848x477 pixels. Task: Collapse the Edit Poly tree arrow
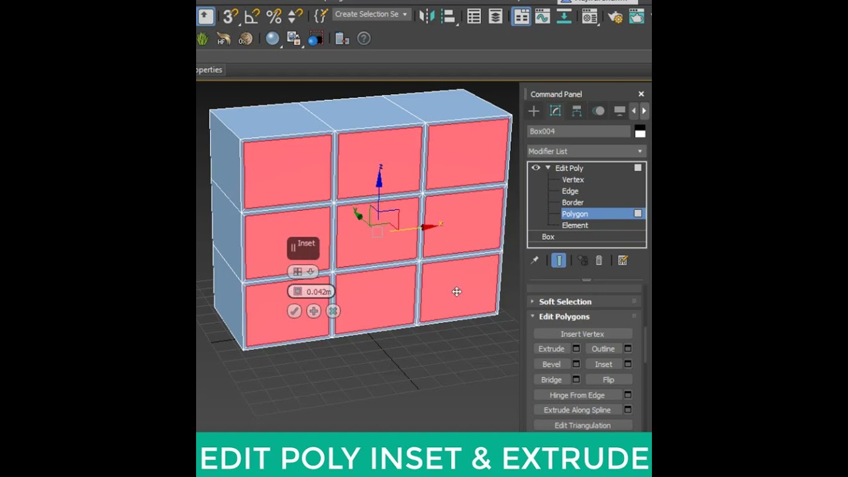[548, 168]
